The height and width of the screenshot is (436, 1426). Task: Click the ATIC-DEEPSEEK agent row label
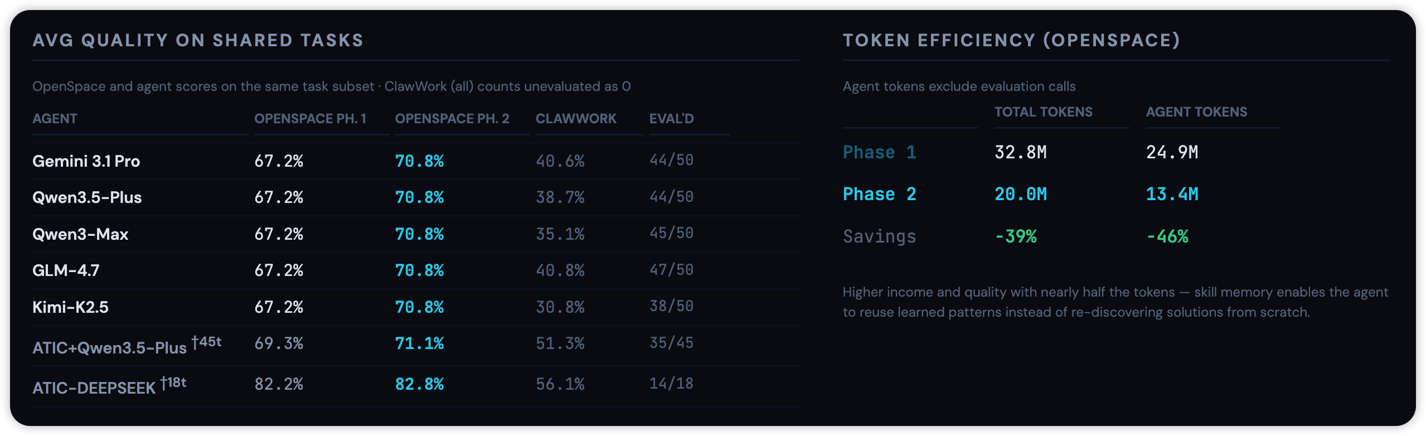pyautogui.click(x=94, y=387)
